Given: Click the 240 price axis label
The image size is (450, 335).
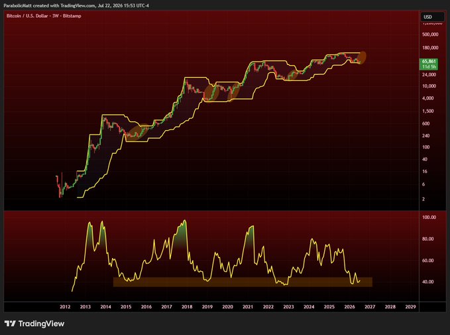Looking at the screenshot, I should 426,135.
